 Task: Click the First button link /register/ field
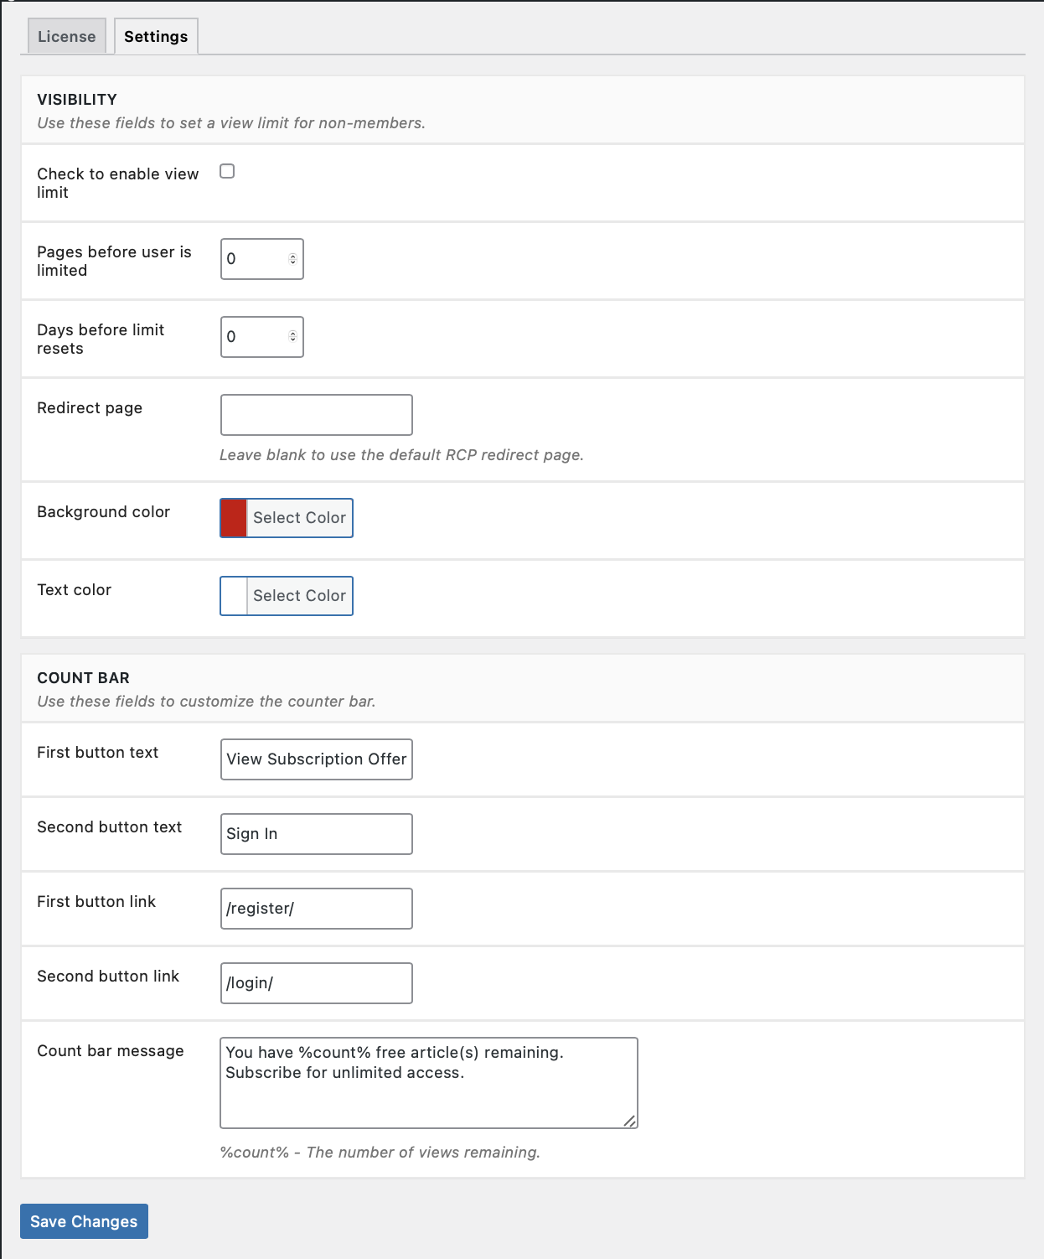tap(317, 909)
